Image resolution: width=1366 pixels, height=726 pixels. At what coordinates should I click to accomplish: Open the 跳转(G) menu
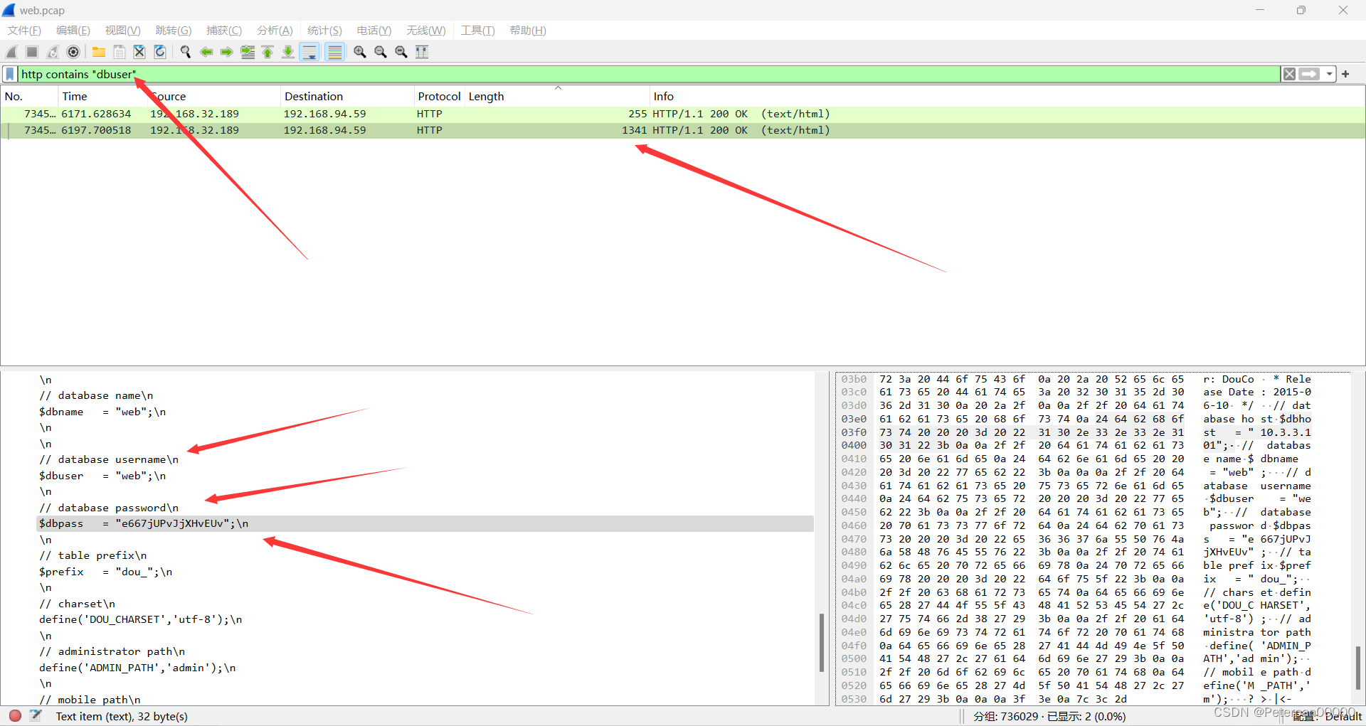coord(174,31)
